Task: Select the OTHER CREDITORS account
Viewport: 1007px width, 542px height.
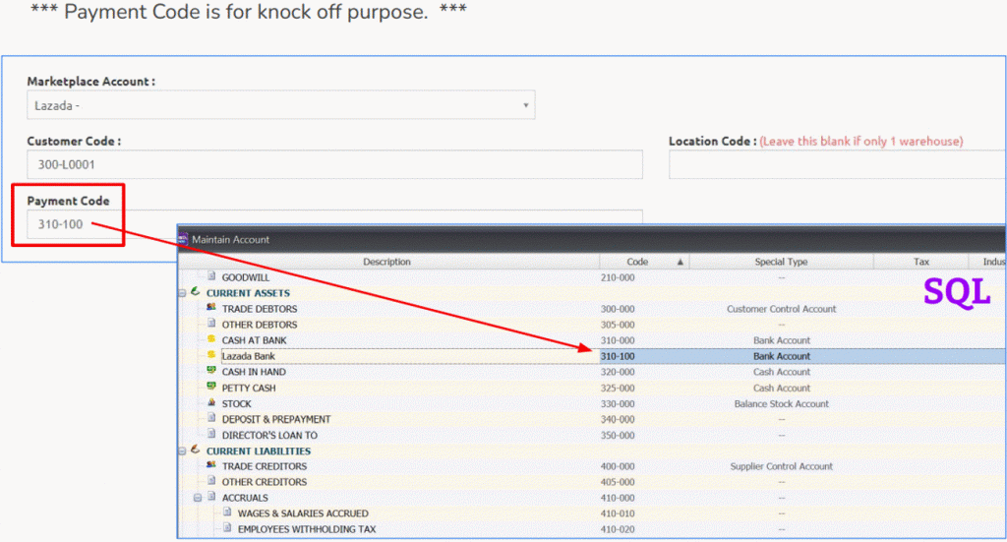Action: coord(264,482)
